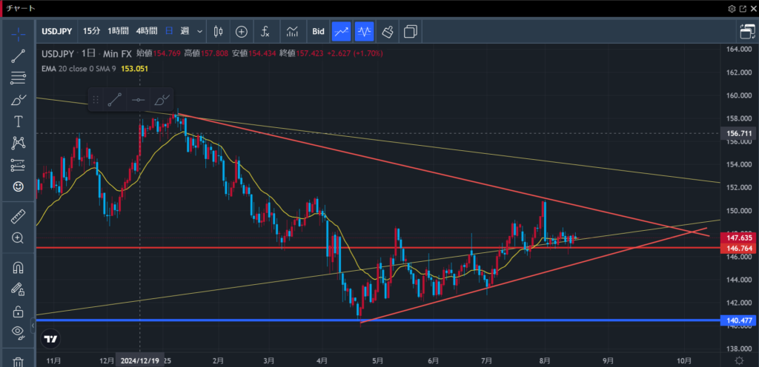Select the ruler measure tool
The height and width of the screenshot is (367, 759).
click(19, 216)
